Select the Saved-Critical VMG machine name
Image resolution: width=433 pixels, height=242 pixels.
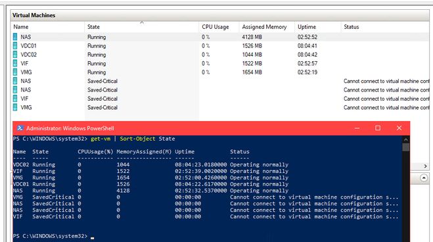tap(26, 108)
